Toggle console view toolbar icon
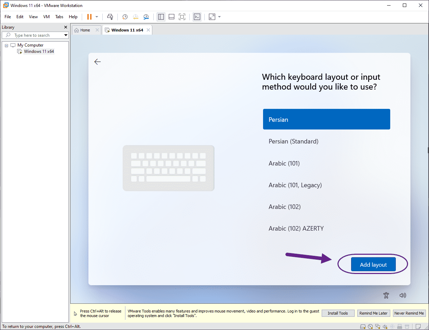Image resolution: width=429 pixels, height=330 pixels. pos(197,17)
